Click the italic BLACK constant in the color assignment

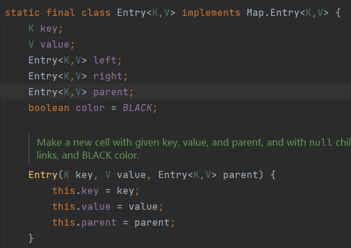pyautogui.click(x=137, y=108)
